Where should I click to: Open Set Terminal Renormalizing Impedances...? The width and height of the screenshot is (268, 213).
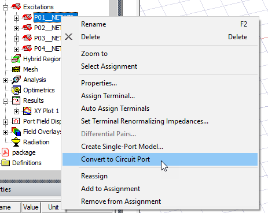coord(160,121)
